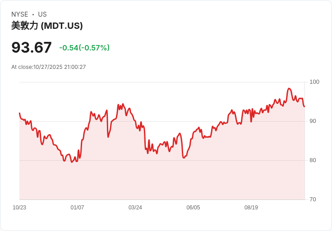Click the 08/19 date on the x-axis
Screen dimensions: 332x231
[251, 208]
